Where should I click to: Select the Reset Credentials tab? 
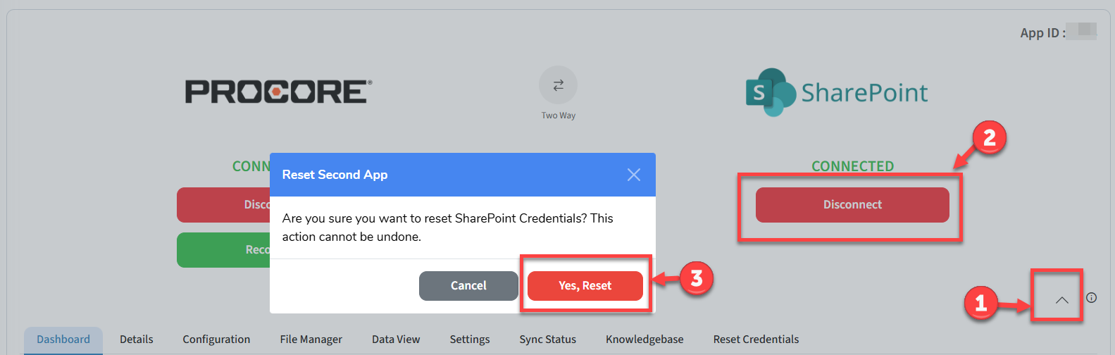(x=756, y=340)
